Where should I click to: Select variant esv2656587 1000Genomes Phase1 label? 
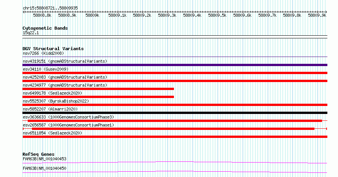tap(68, 125)
